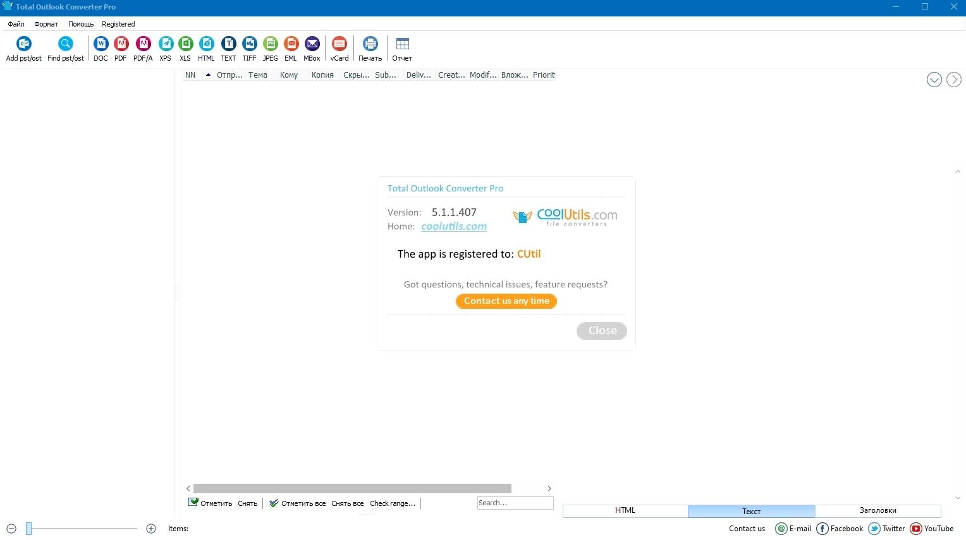Click preview scroll down arrow

coord(958,498)
